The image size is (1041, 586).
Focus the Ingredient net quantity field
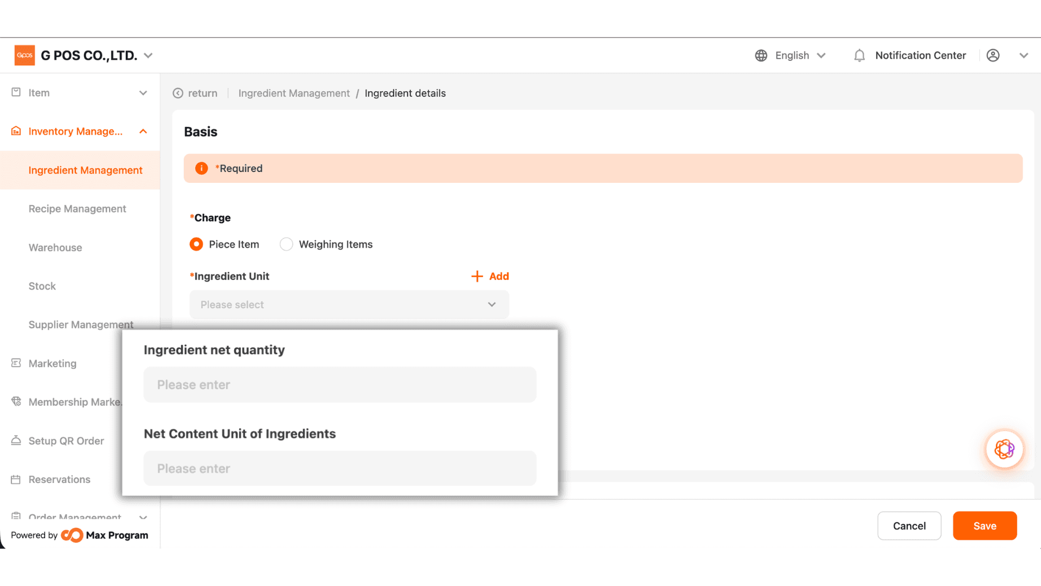click(340, 385)
